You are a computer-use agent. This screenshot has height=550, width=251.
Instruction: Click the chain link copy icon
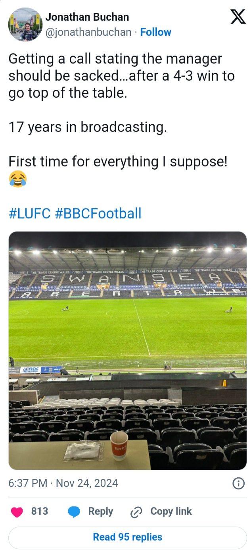(x=136, y=512)
